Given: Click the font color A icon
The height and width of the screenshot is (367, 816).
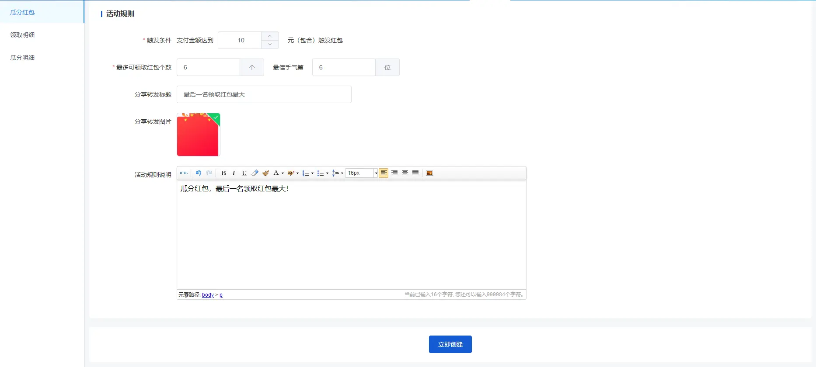Looking at the screenshot, I should click(x=276, y=173).
